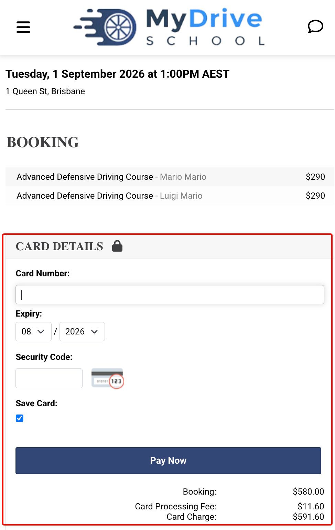Click the Save Card label

point(36,403)
